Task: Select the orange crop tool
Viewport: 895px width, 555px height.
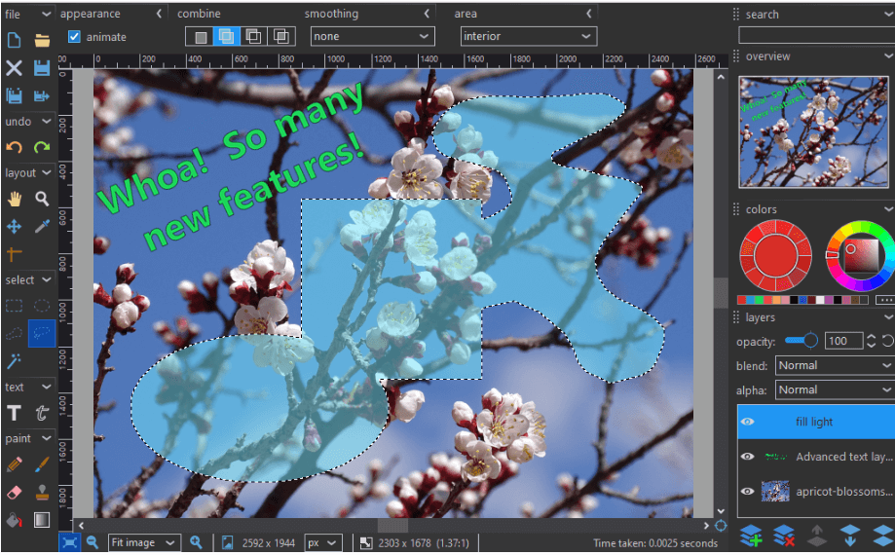Action: pyautogui.click(x=14, y=254)
